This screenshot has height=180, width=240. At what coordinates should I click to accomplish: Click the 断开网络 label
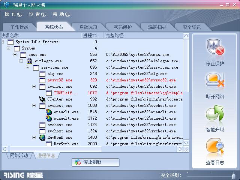click(x=215, y=97)
